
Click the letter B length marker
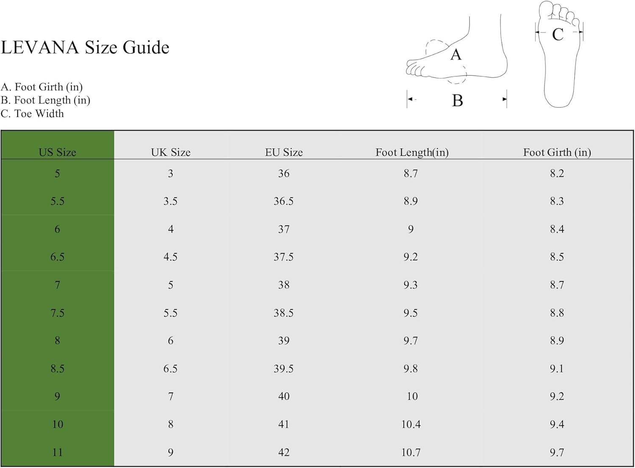457,101
